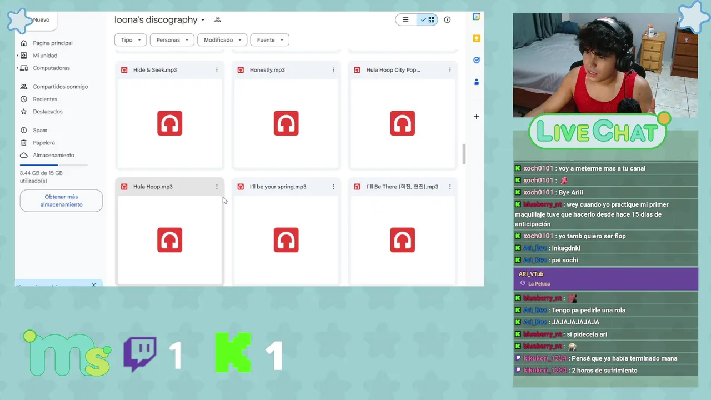This screenshot has height=400, width=711.
Task: Select I'll be your spring.mp3 thumbnail
Action: pos(286,240)
